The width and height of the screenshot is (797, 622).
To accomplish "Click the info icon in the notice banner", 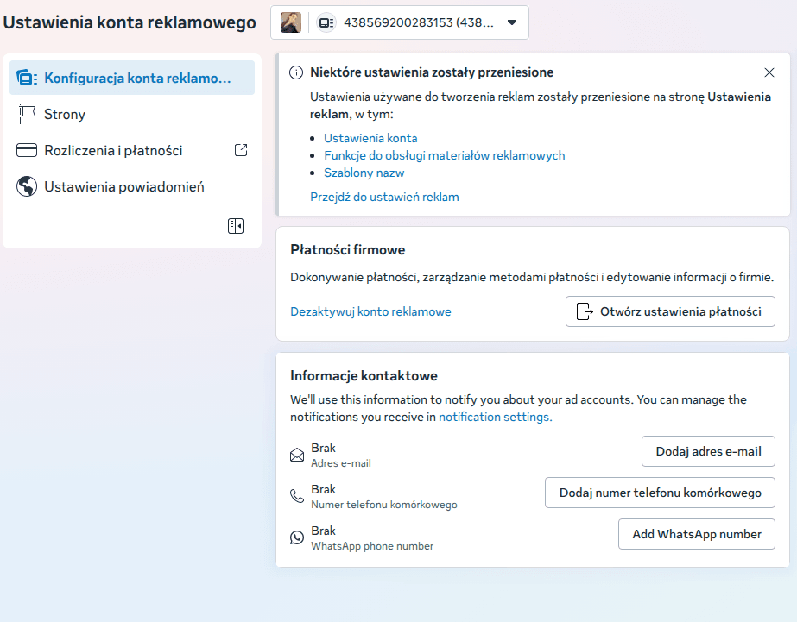I will (296, 72).
